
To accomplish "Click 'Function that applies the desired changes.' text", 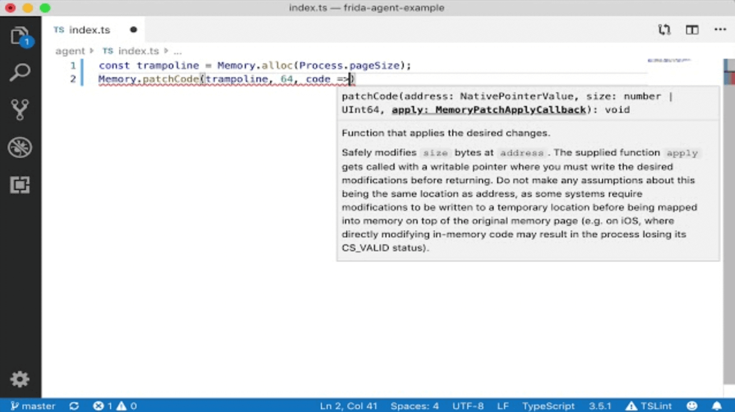I will point(446,133).
